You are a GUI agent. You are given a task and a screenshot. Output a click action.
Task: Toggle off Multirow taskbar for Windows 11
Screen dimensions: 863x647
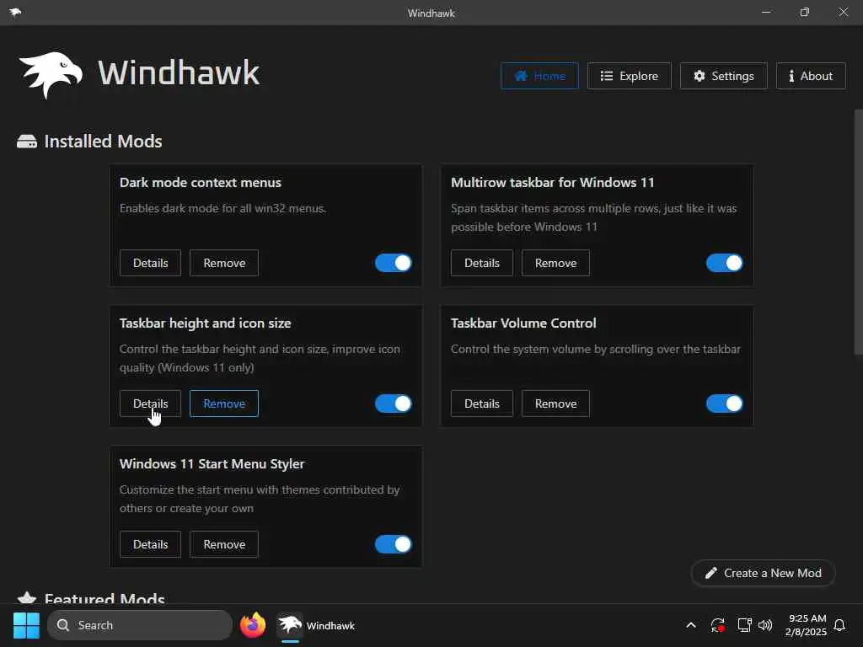pos(725,263)
